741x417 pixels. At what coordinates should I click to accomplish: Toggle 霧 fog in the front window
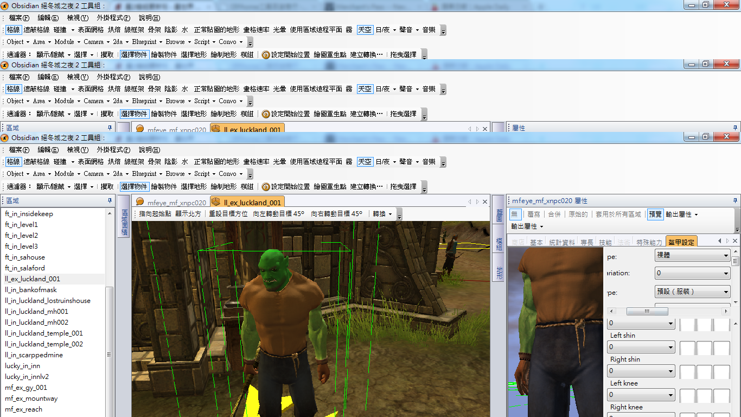pos(349,162)
